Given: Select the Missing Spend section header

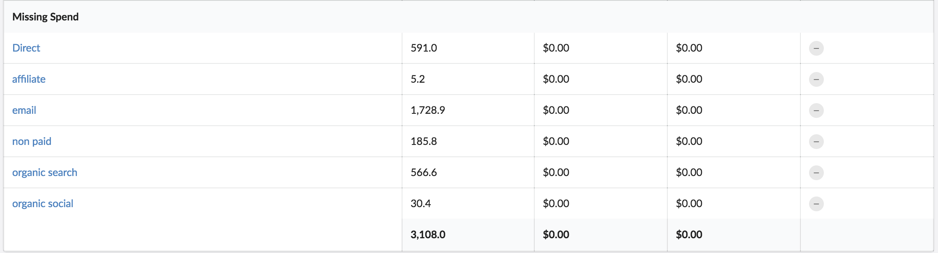Looking at the screenshot, I should tap(46, 17).
